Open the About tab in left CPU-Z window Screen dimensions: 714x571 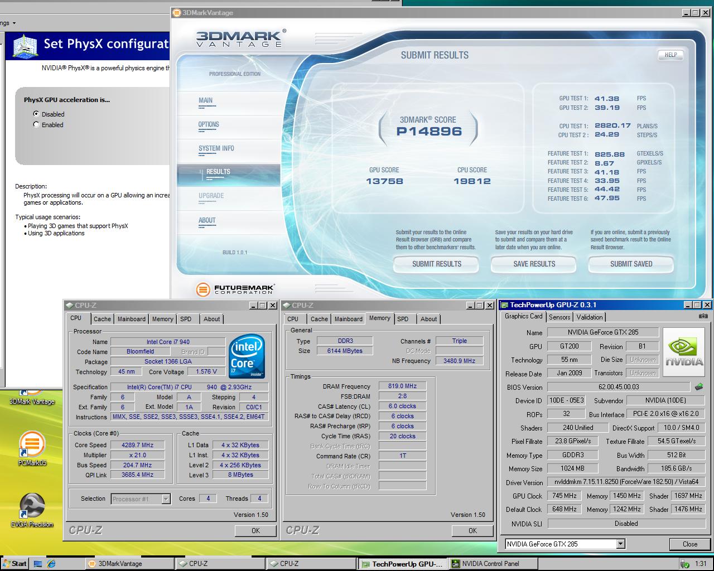(x=211, y=319)
